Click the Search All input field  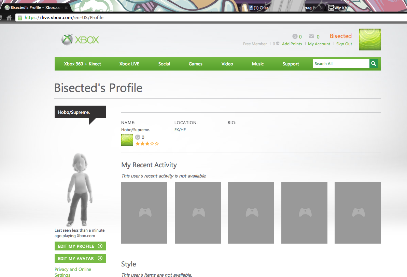coord(341,63)
